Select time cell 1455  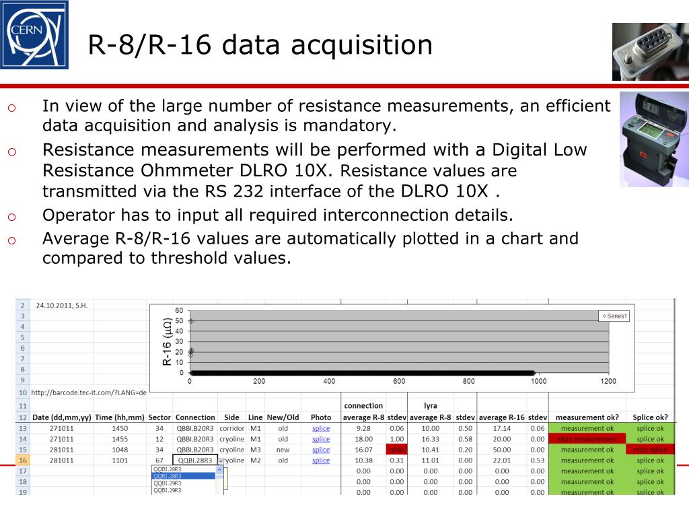pos(120,439)
